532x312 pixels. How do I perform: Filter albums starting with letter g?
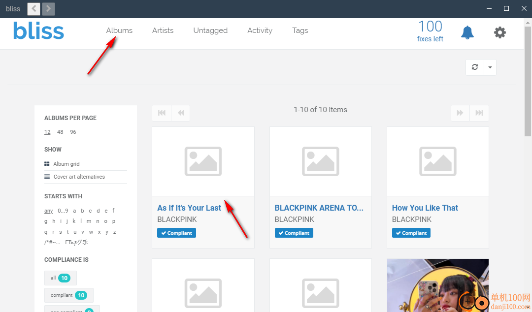46,221
